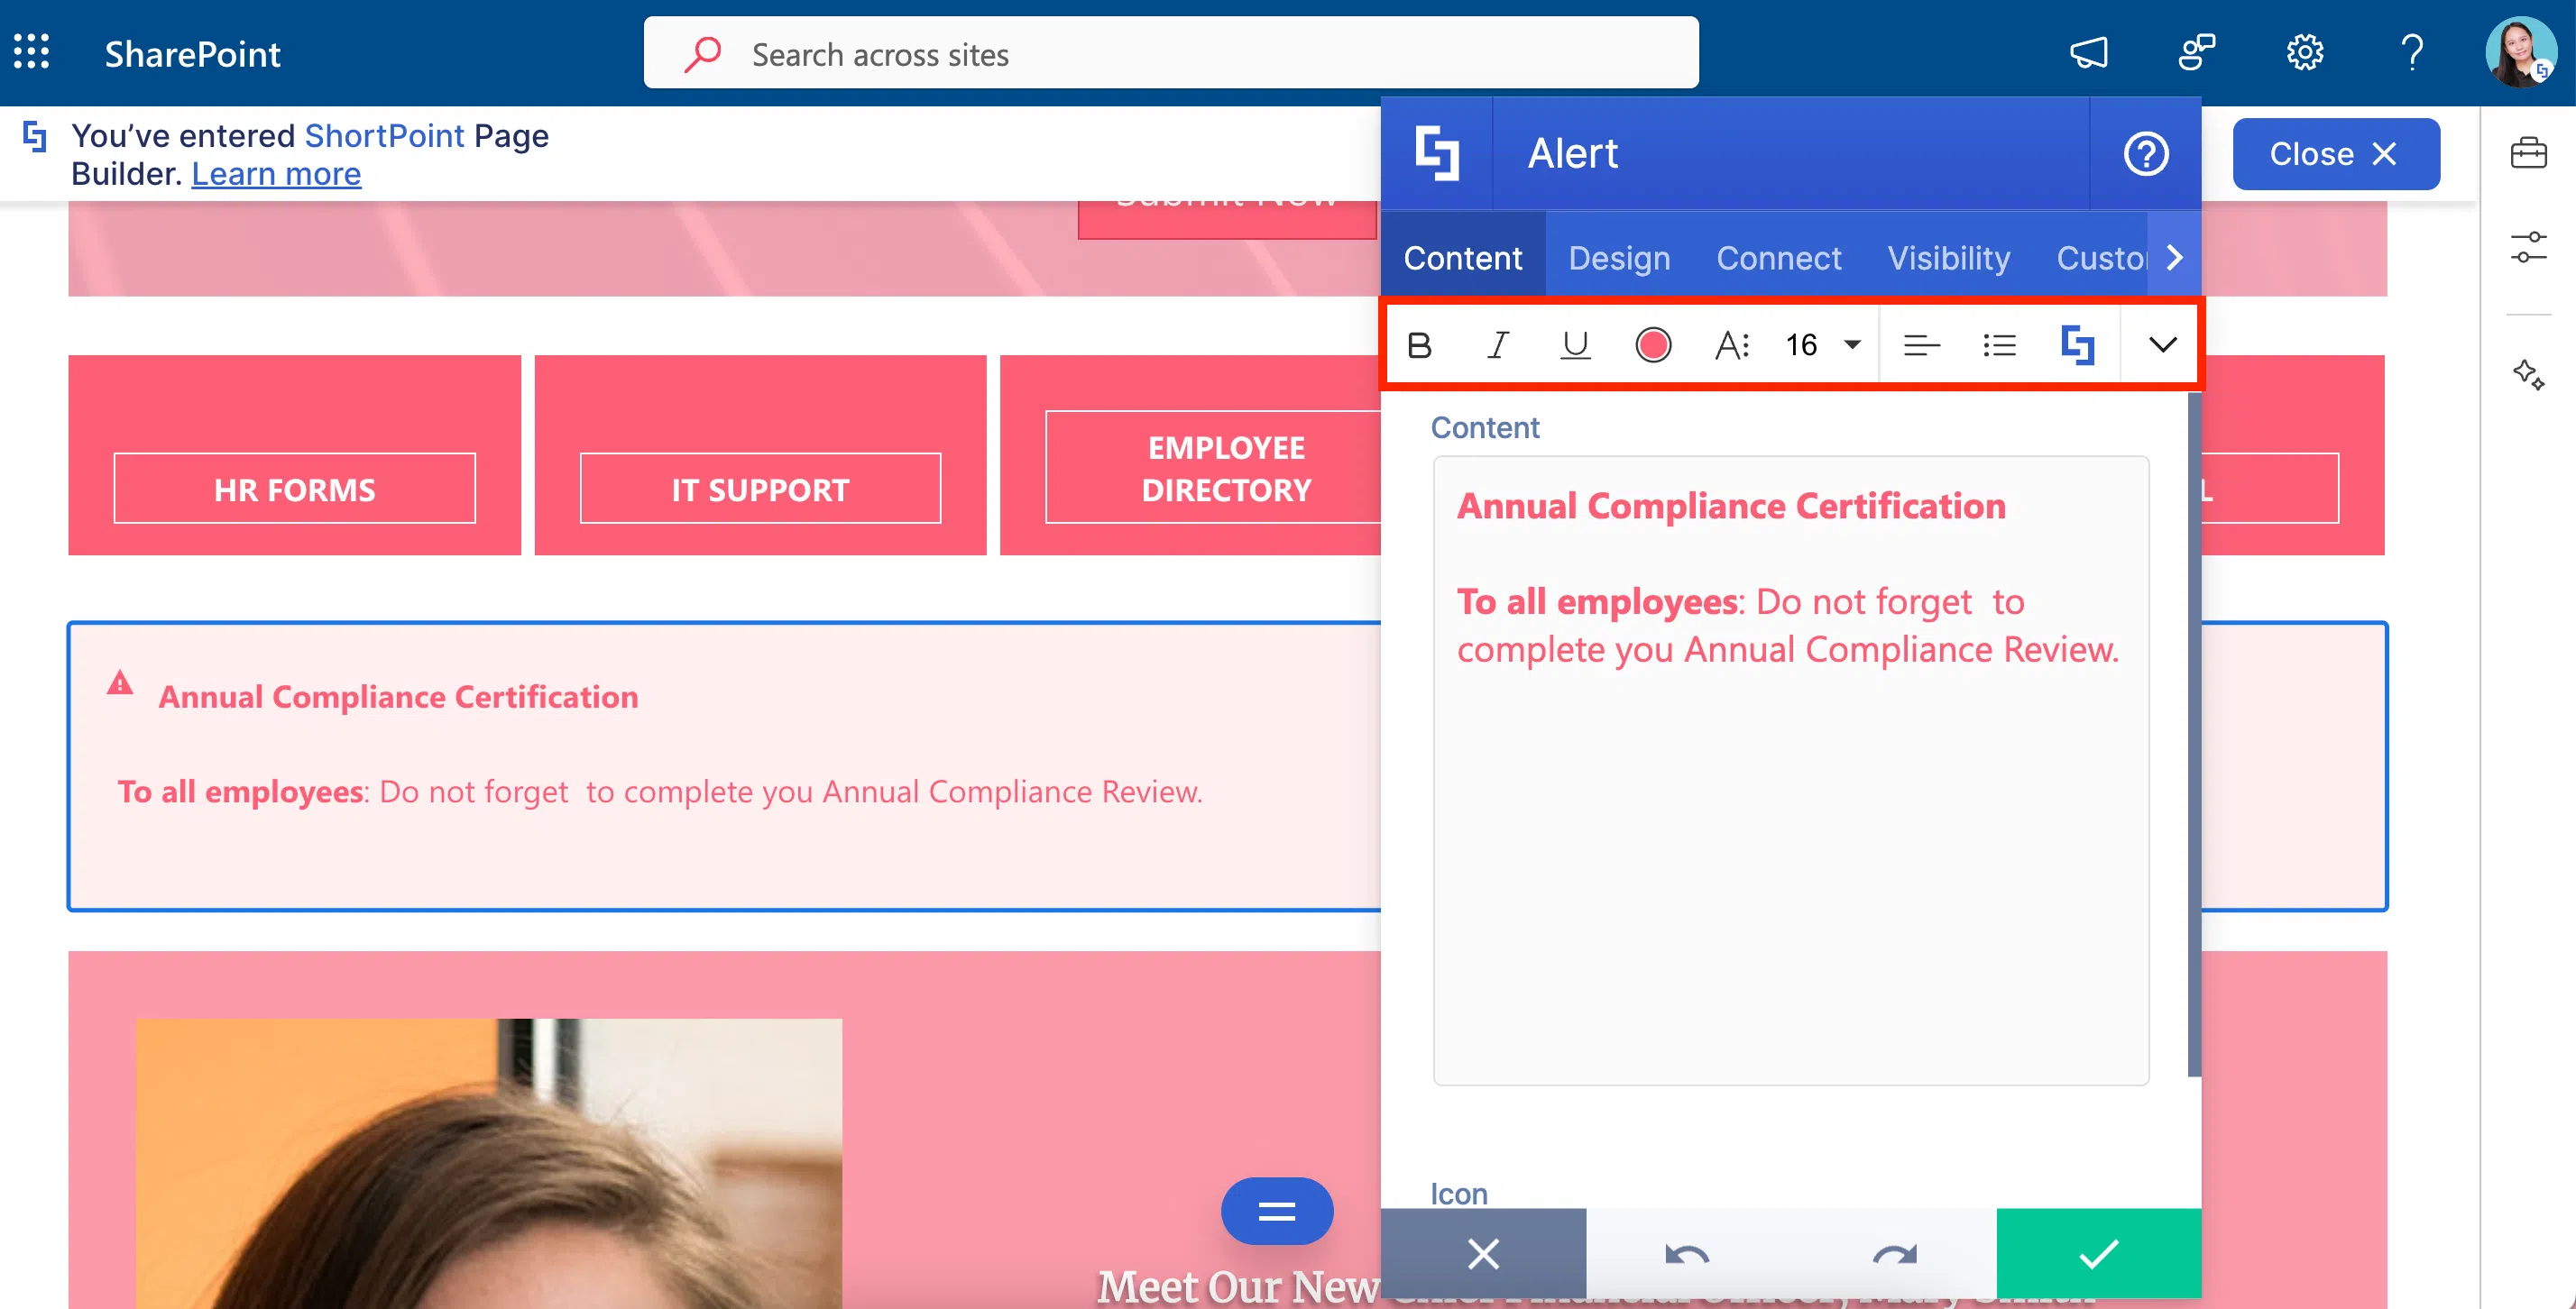Screen dimensions: 2576x1309
Task: Open the social sharing icon in header
Action: click(2196, 52)
